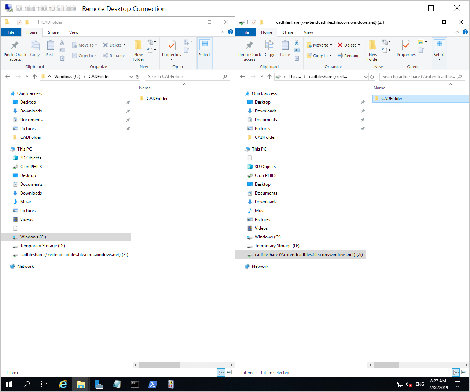This screenshot has height=392, width=470.
Task: Go up one level in left CADFolder window
Action: pos(35,77)
